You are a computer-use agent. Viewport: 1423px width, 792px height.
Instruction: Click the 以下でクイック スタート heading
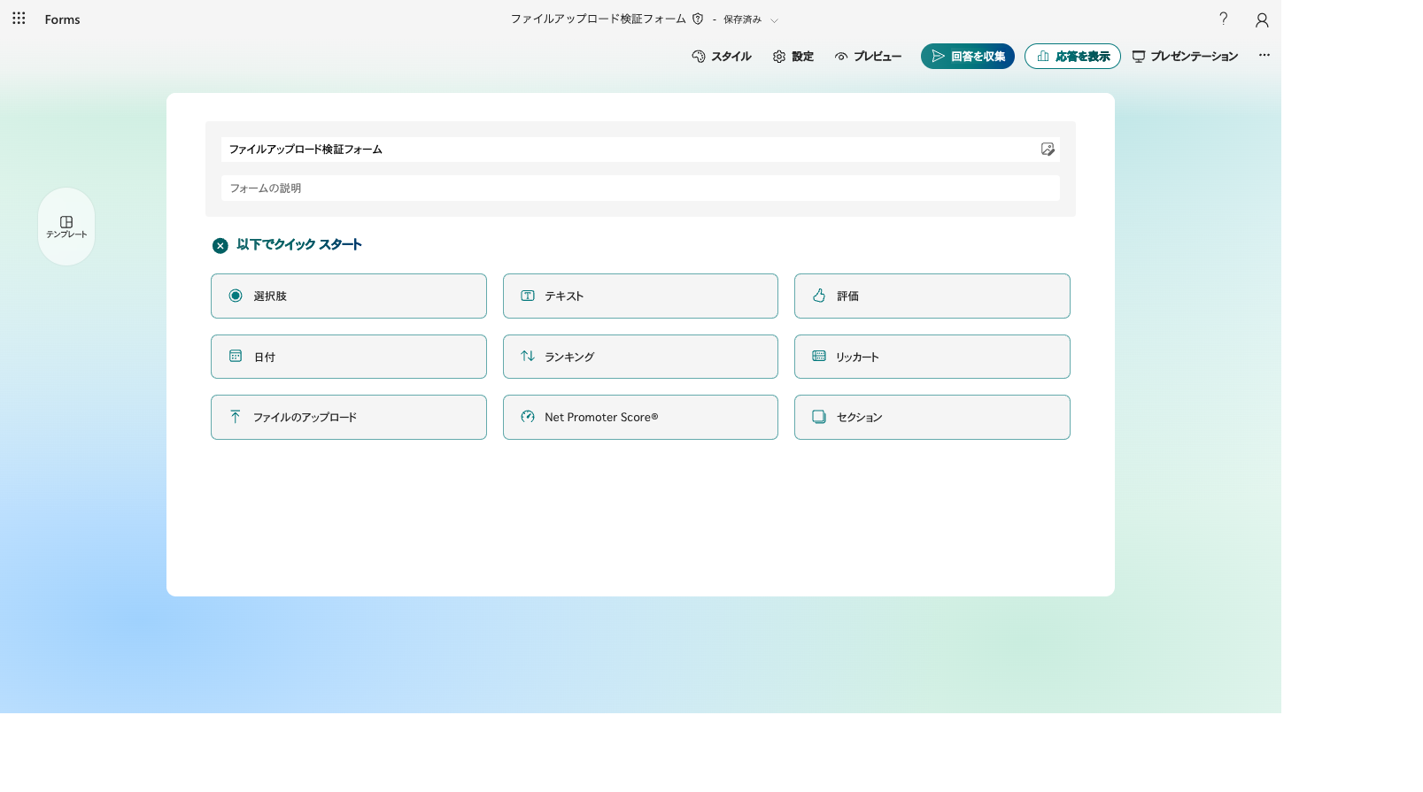click(299, 245)
